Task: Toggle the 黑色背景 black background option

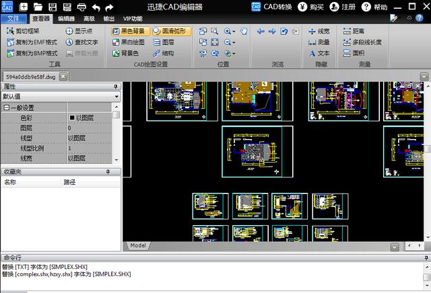Action: pyautogui.click(x=131, y=31)
